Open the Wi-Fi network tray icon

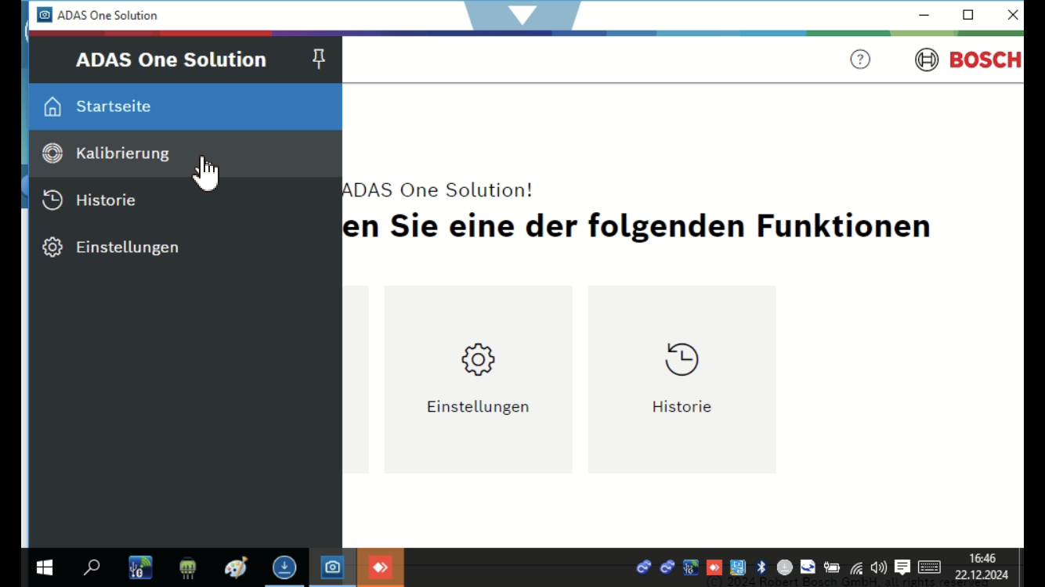[x=856, y=567]
